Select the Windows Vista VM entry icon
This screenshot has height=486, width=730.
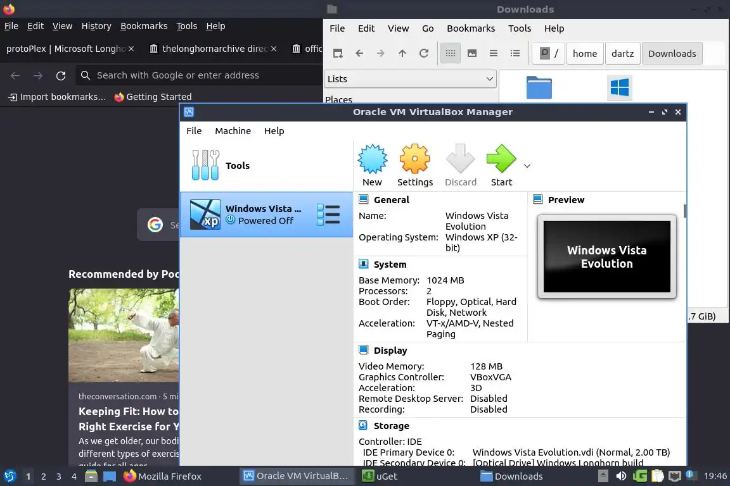pos(205,215)
